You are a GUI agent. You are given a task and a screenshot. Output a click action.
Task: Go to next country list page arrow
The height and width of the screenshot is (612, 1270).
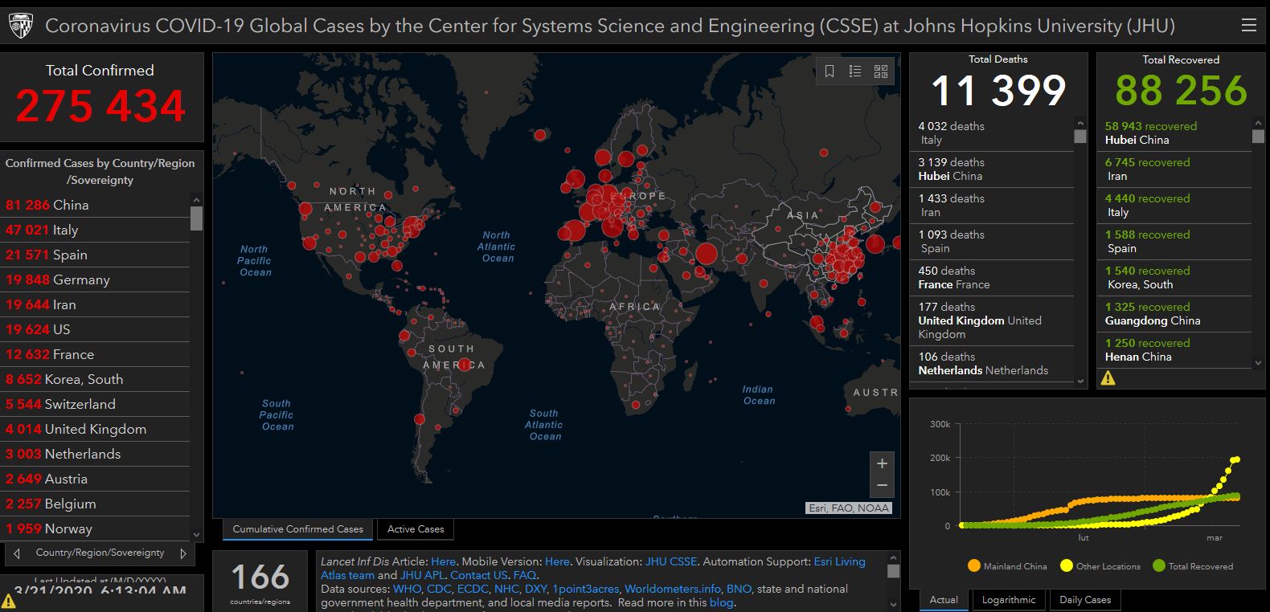[x=183, y=553]
